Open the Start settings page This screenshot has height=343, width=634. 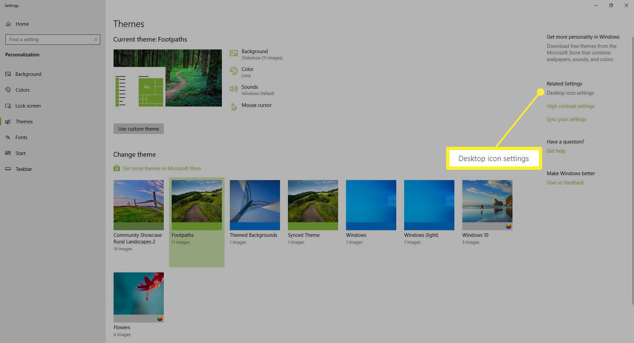coord(53,153)
